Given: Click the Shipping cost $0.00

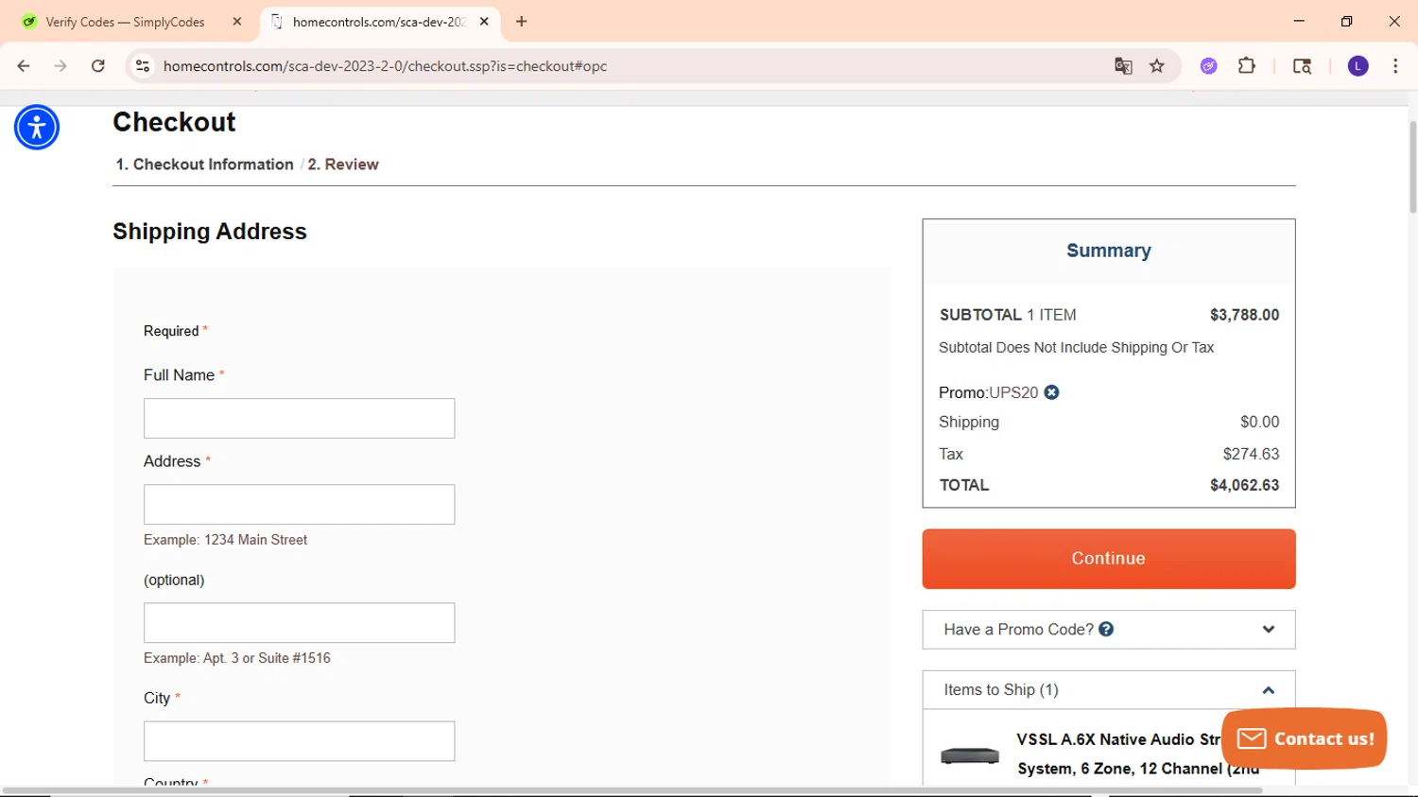Looking at the screenshot, I should [1259, 422].
